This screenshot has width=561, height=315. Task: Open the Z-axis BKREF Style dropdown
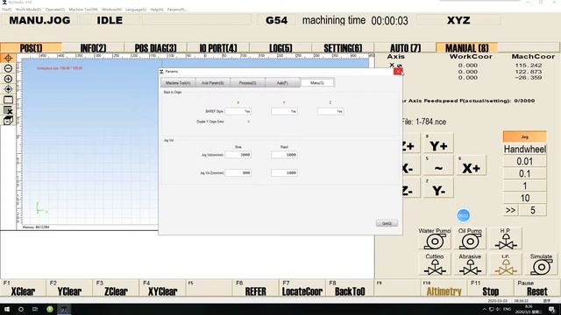coord(330,111)
